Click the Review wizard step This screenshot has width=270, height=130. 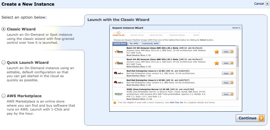[x=196, y=35]
